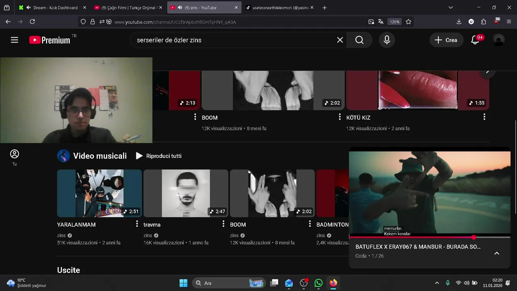Switch to Çağrı Filmi YouTube tab

click(128, 8)
